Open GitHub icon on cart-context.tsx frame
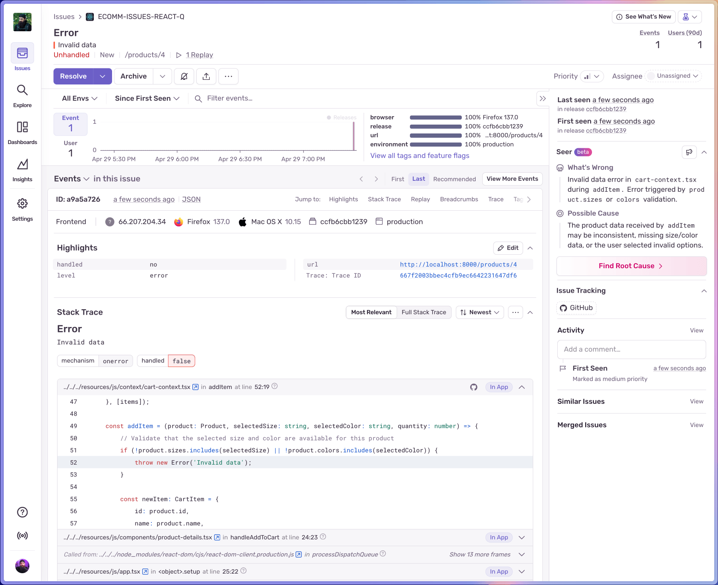The image size is (718, 585). [x=474, y=387]
